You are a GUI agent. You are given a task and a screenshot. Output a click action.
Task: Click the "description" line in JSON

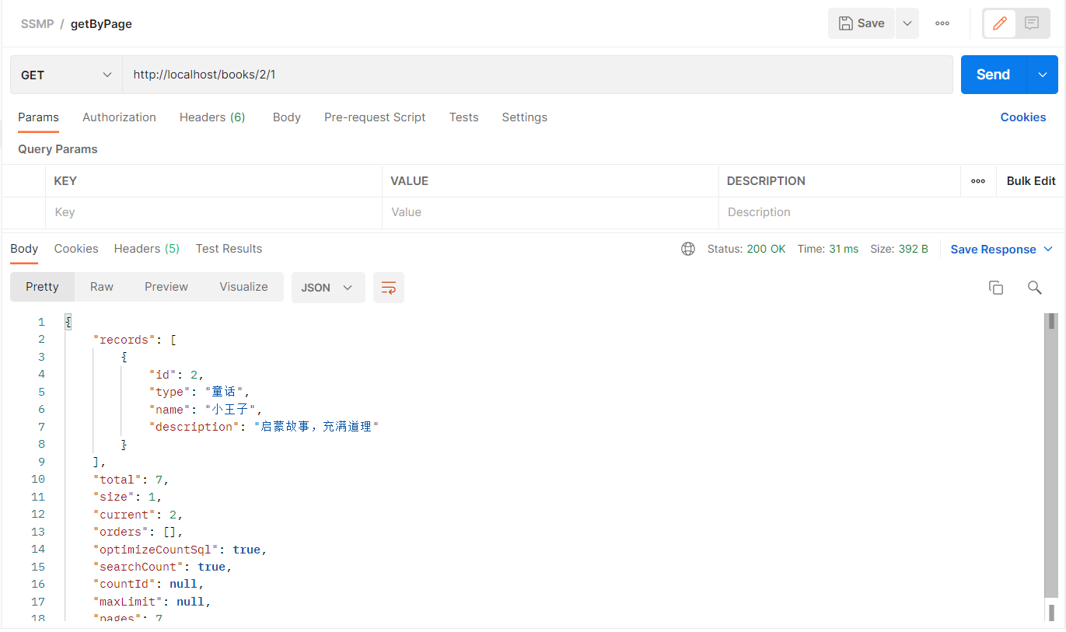click(x=264, y=427)
